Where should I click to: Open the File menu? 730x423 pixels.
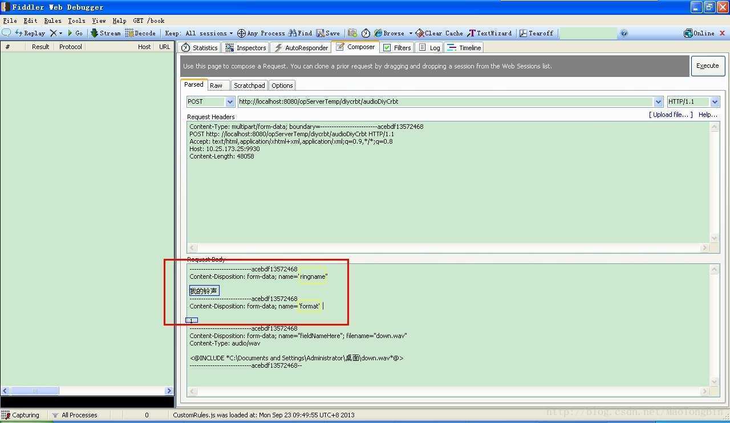(10, 21)
